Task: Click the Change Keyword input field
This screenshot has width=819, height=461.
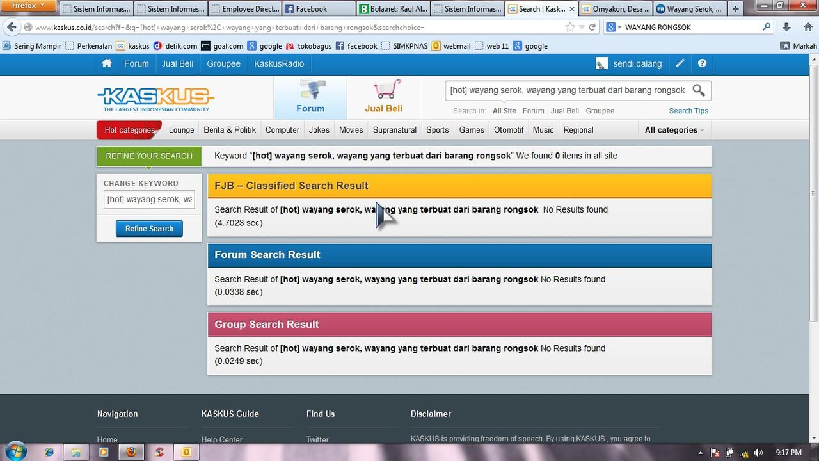Action: pyautogui.click(x=149, y=200)
